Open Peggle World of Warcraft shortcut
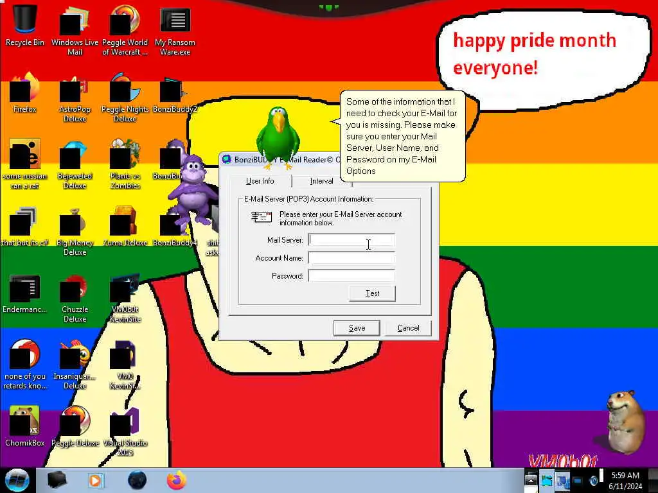Image resolution: width=658 pixels, height=493 pixels. pyautogui.click(x=125, y=30)
